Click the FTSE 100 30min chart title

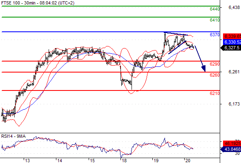[x=38, y=3]
